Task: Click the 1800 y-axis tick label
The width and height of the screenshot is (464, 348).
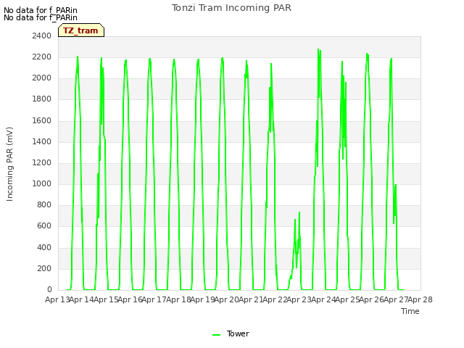Action: click(42, 99)
